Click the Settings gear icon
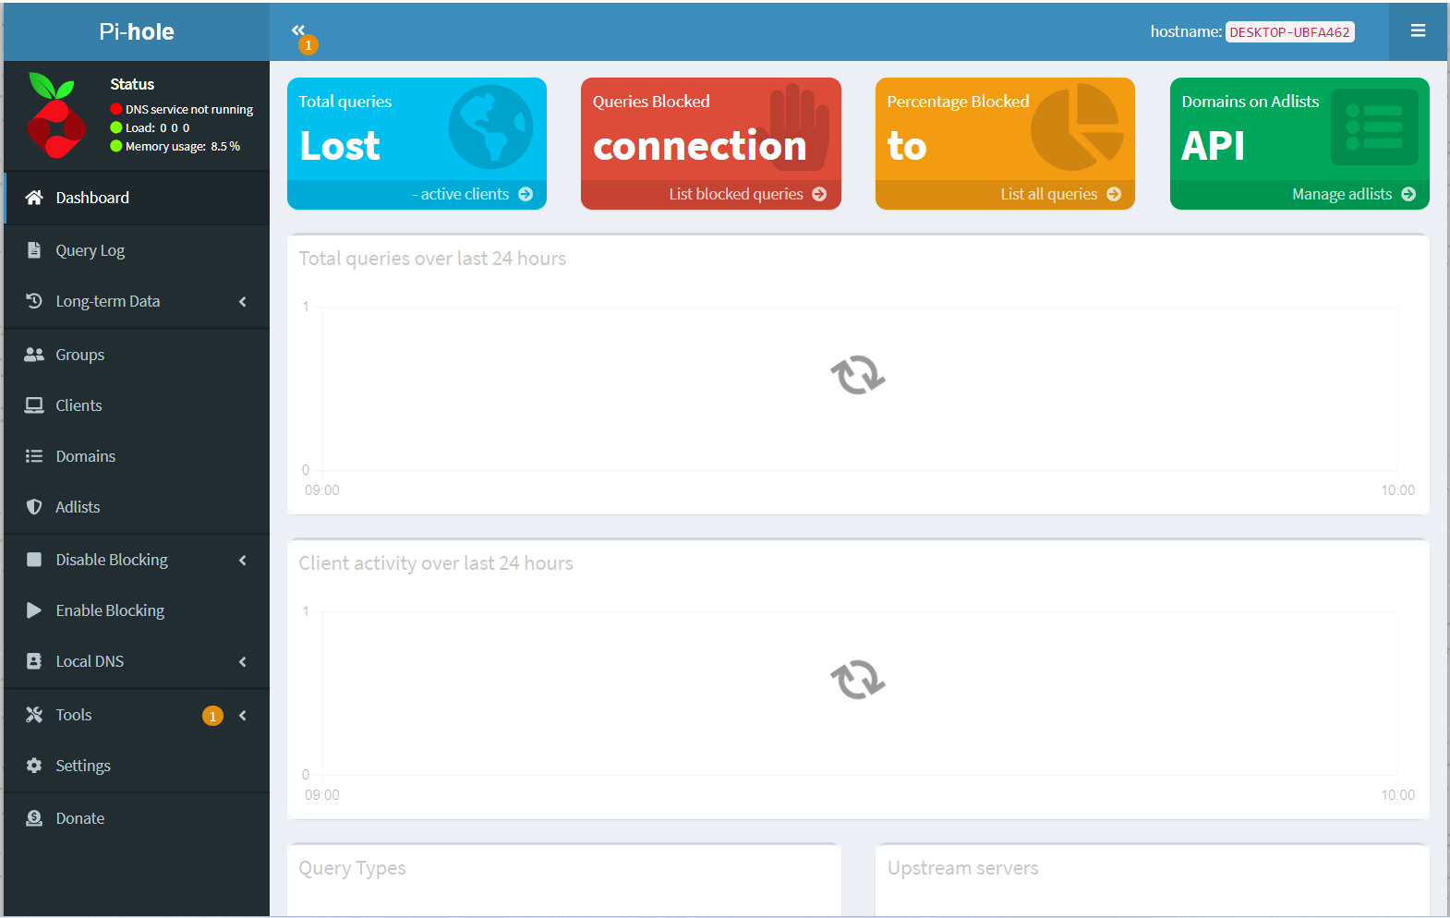 (34, 766)
